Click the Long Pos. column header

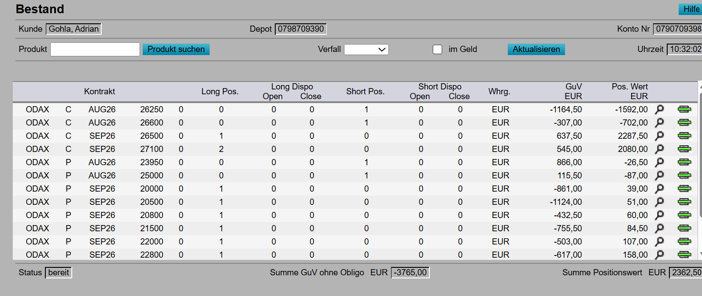click(220, 92)
